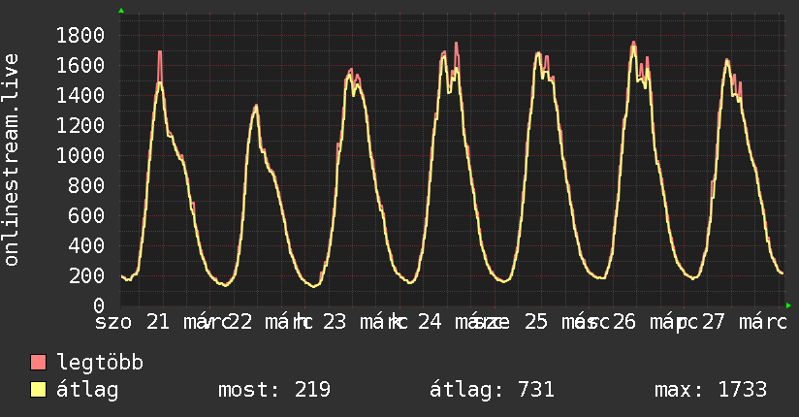Viewport: 799px width, 417px height.
Task: Select the átlag legend label beside yellow swatch
Action: click(87, 390)
